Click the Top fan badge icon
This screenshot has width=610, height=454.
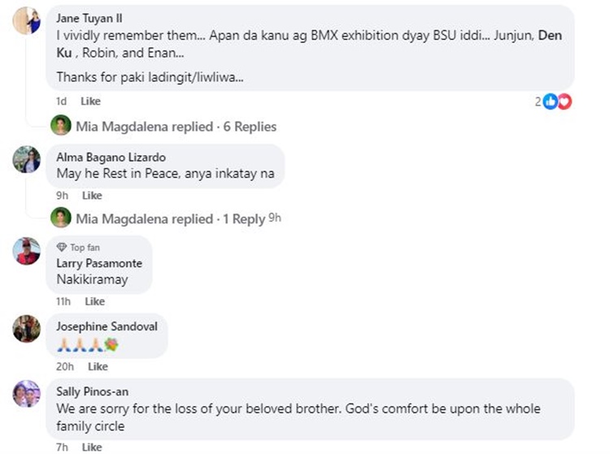[x=62, y=247]
